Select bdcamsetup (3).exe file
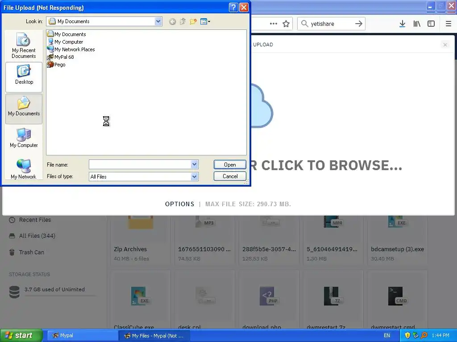Viewport: 457px width, 342px height. click(397, 240)
